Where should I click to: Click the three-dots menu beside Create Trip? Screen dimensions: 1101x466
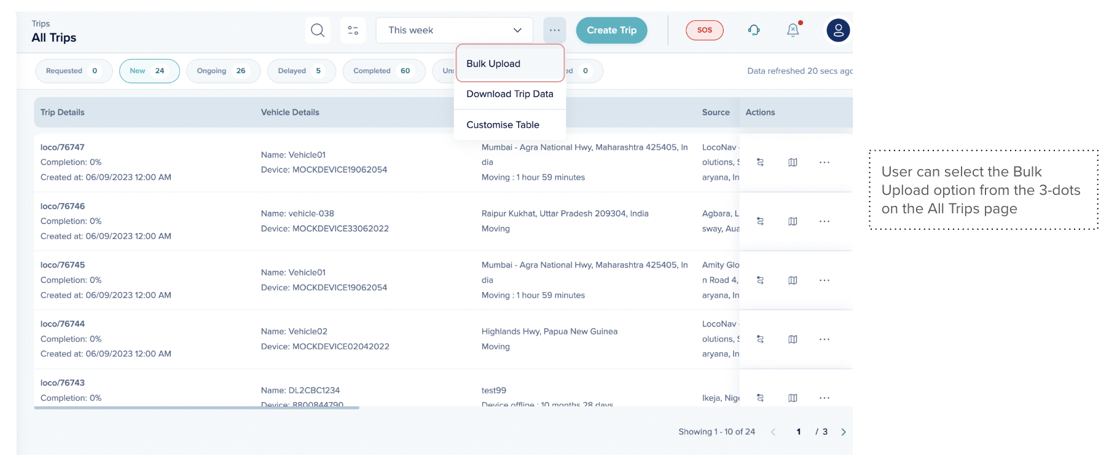(x=554, y=30)
